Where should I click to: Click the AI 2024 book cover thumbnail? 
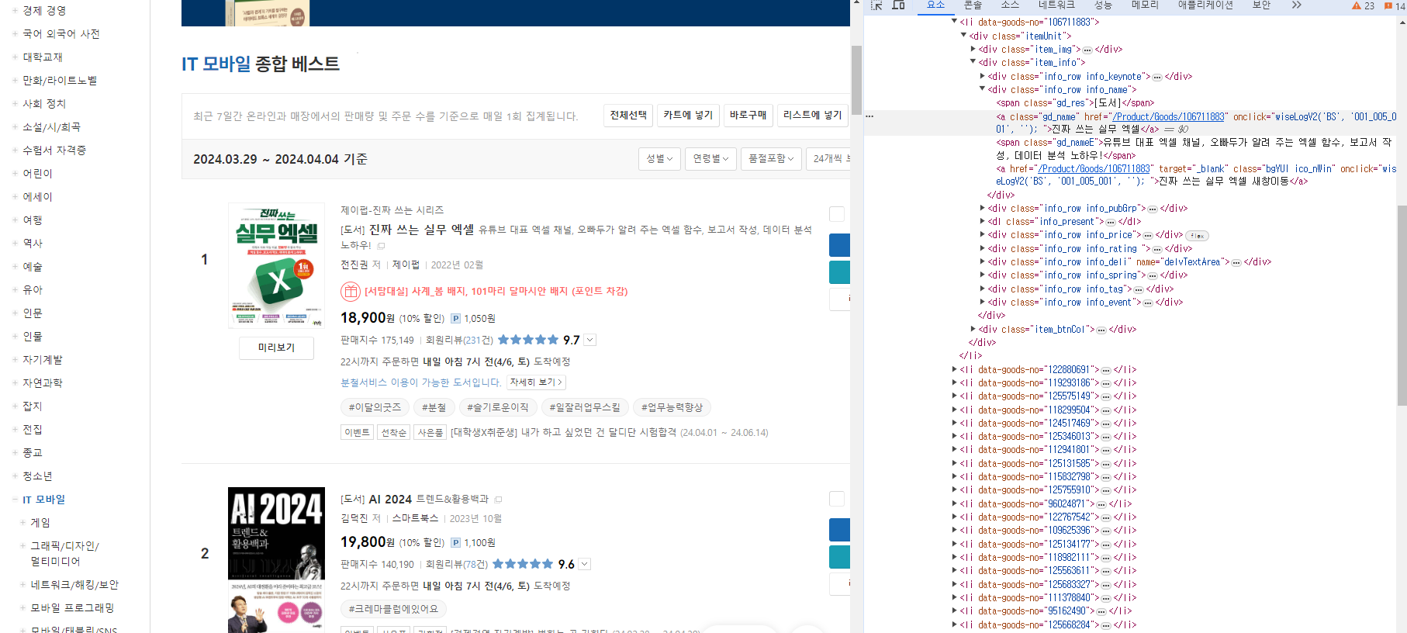(277, 560)
